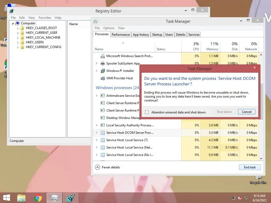Image resolution: width=271 pixels, height=203 pixels.
Task: Click the Service Host: Local Service (7) icon
Action: tap(103, 140)
